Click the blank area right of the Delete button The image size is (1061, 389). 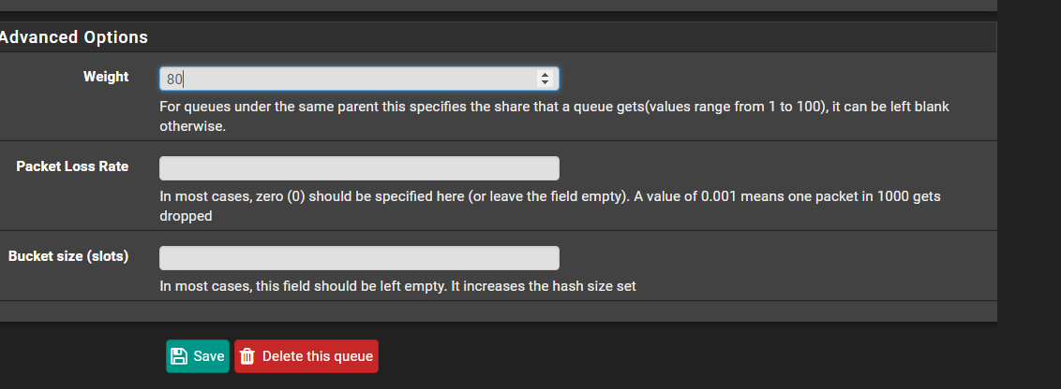tap(656, 356)
